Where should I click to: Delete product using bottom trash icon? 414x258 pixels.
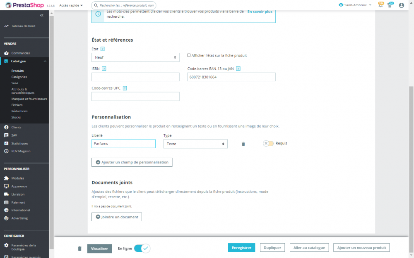(x=80, y=249)
